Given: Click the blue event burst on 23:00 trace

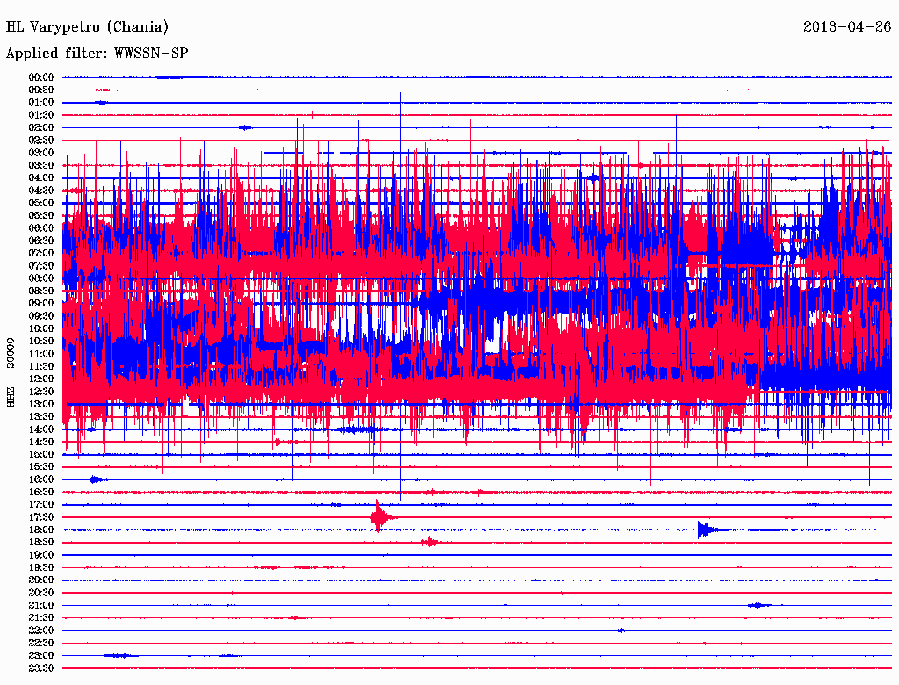Looking at the screenshot, I should tap(120, 656).
